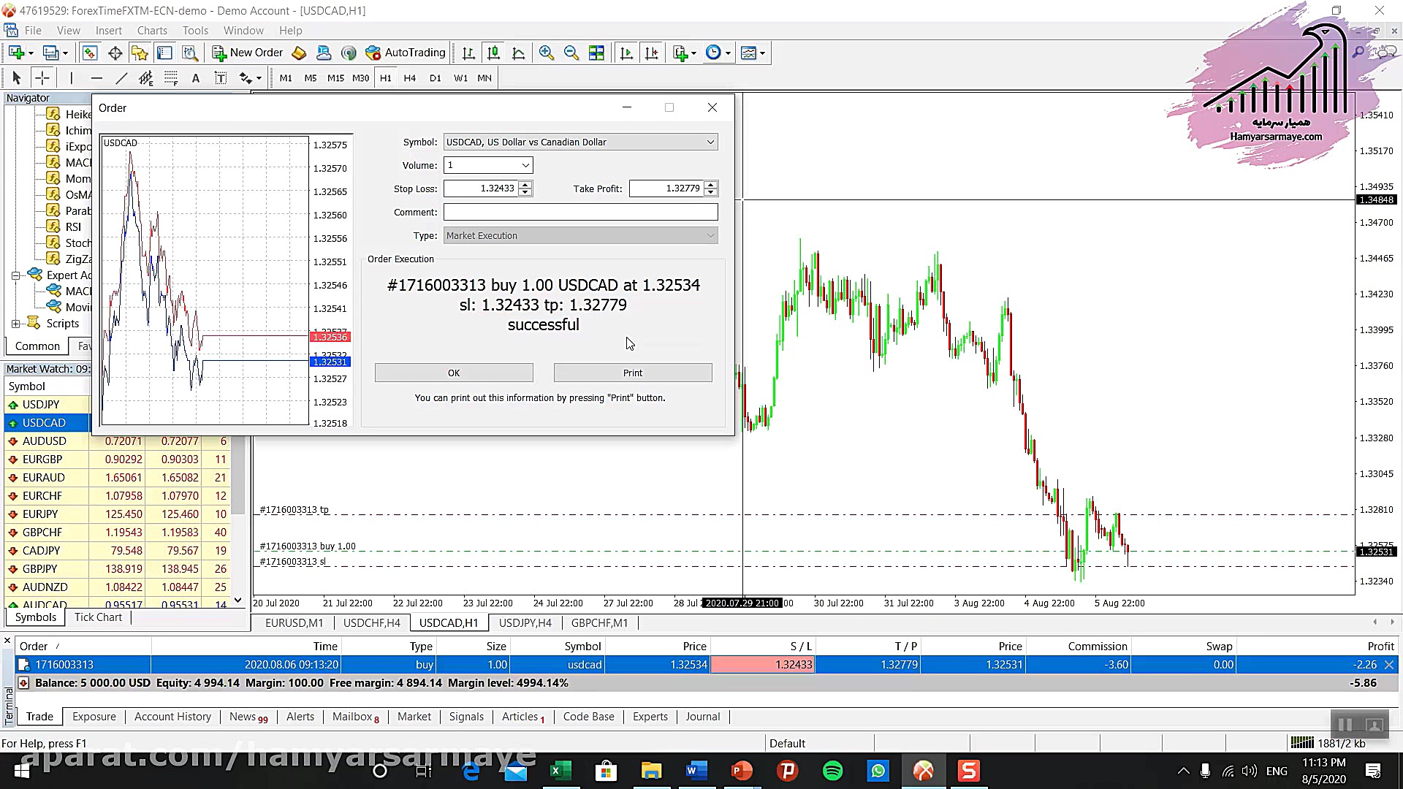Click the Print button

pyautogui.click(x=632, y=373)
